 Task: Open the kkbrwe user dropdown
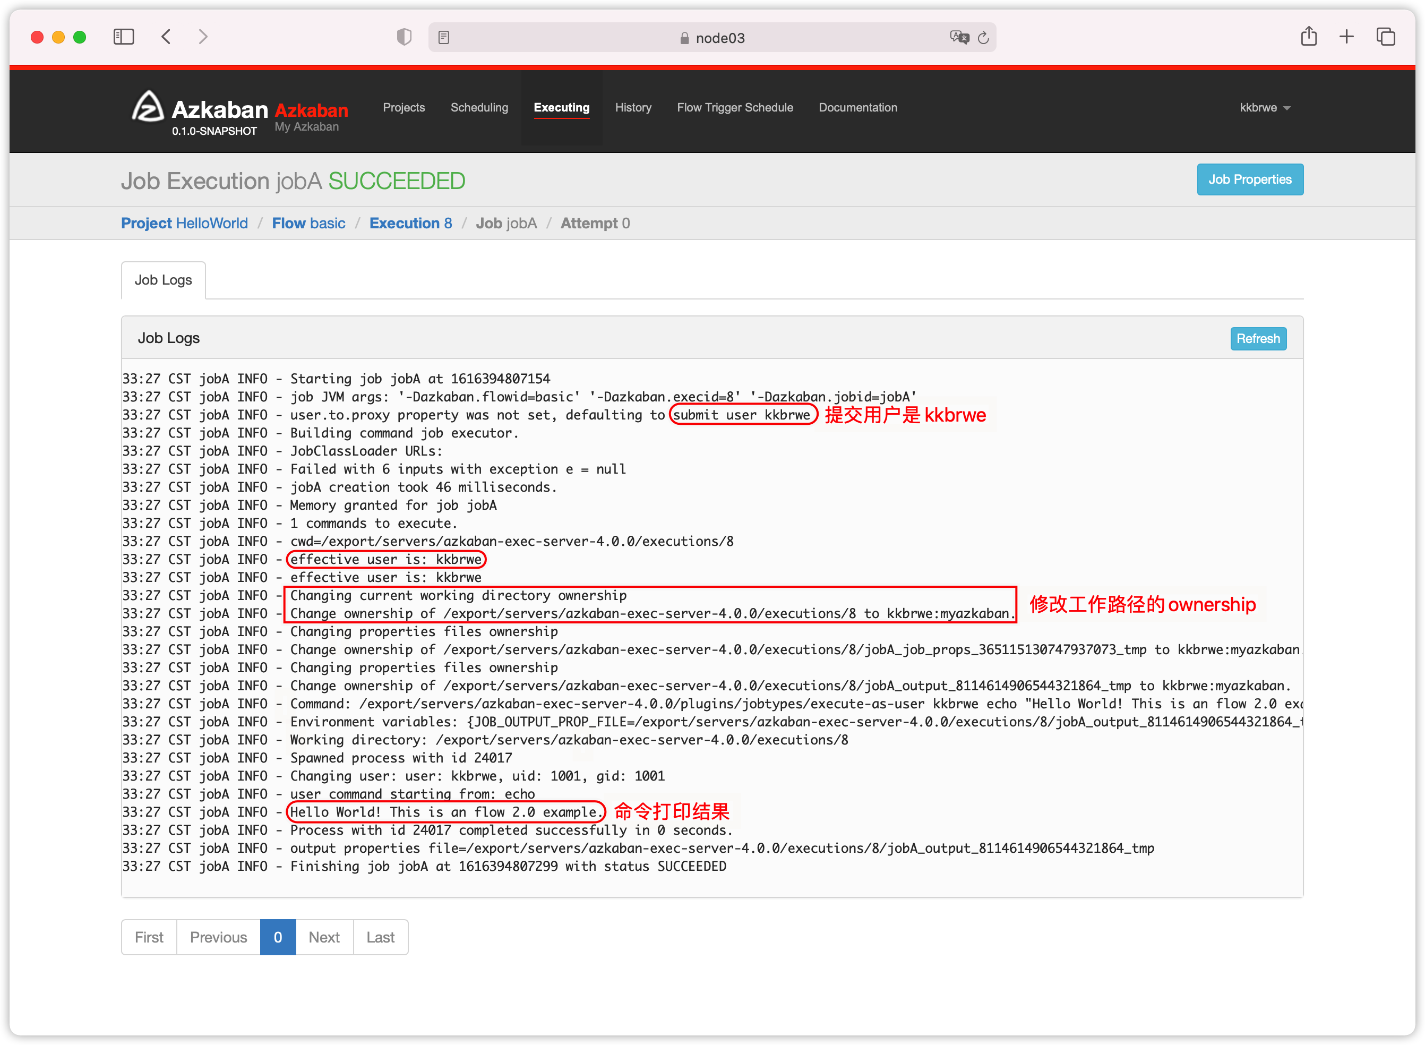(1265, 108)
